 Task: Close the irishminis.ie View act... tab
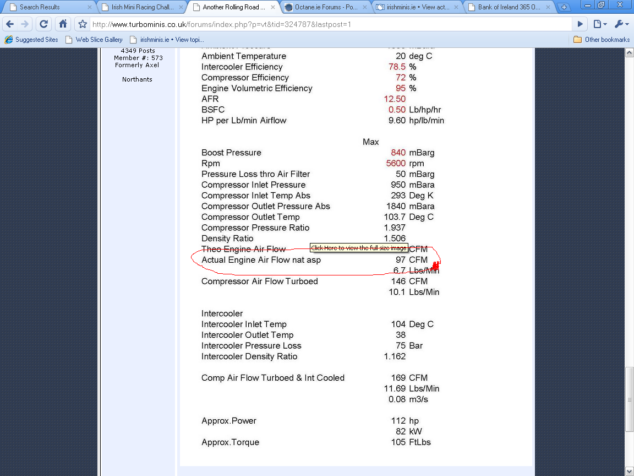point(456,7)
